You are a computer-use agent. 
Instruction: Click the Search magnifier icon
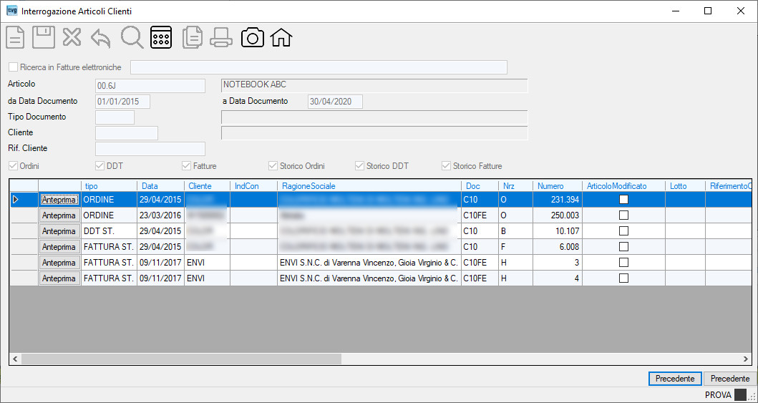pyautogui.click(x=132, y=37)
